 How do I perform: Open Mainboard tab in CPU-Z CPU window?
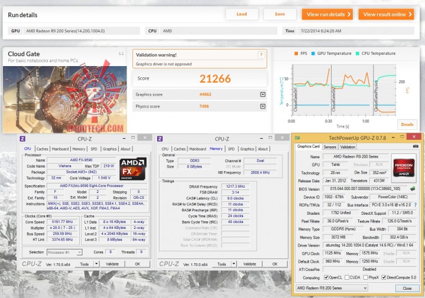60,149
